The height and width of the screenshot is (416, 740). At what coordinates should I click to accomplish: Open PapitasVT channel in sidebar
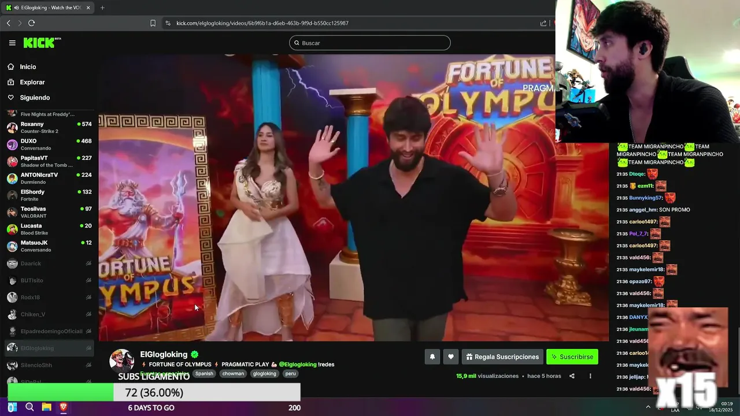[x=49, y=161]
